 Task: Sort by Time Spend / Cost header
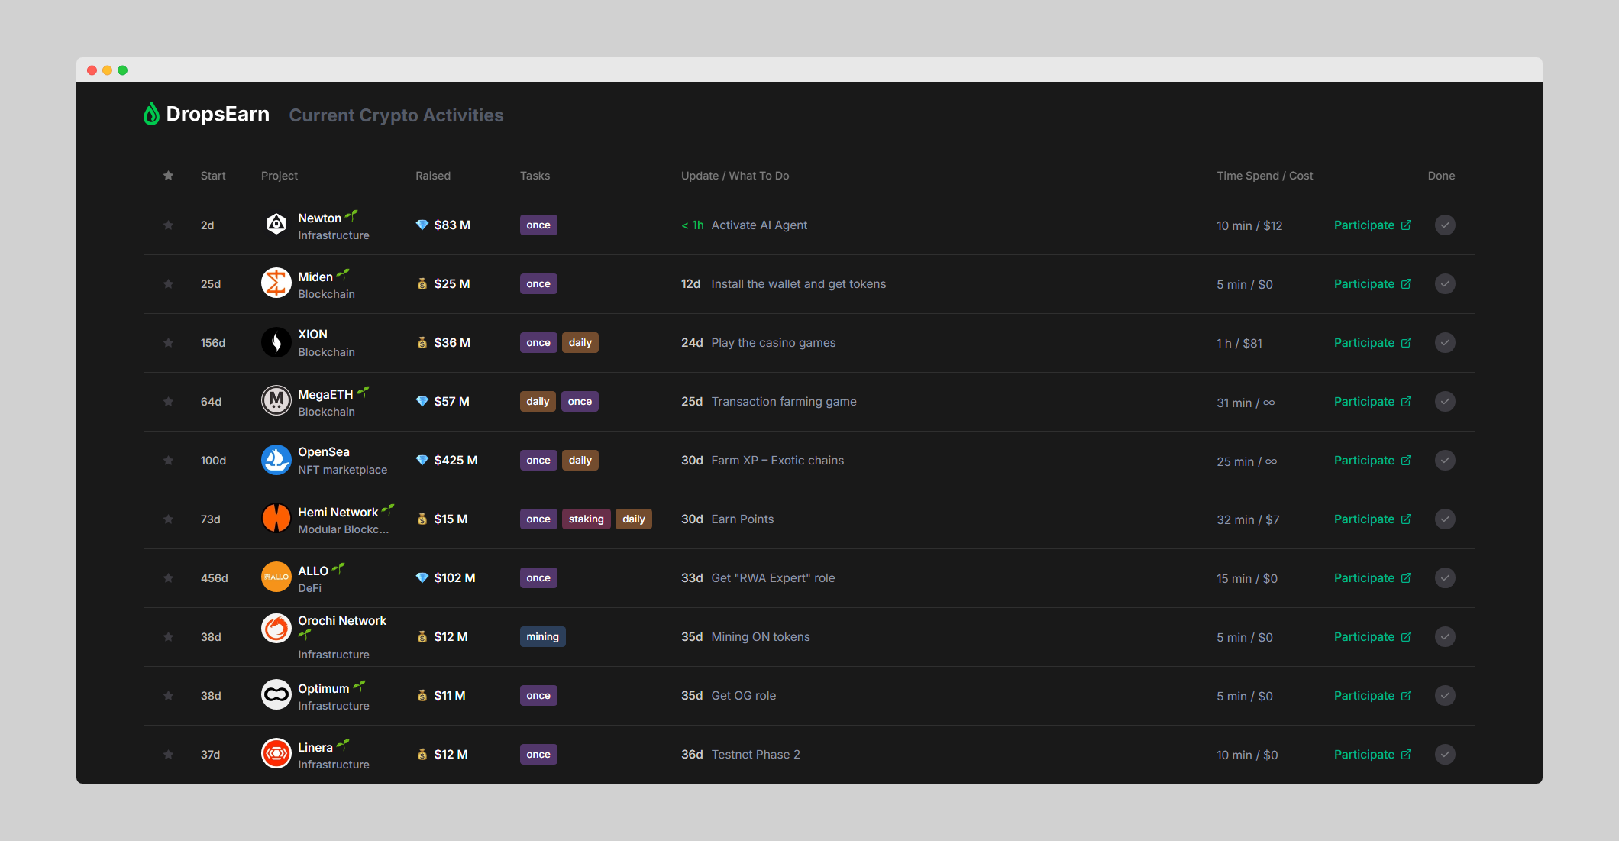coord(1265,176)
